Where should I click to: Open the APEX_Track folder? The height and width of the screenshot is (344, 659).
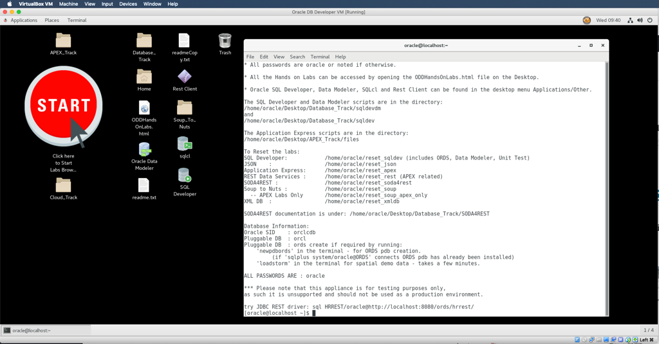(63, 41)
